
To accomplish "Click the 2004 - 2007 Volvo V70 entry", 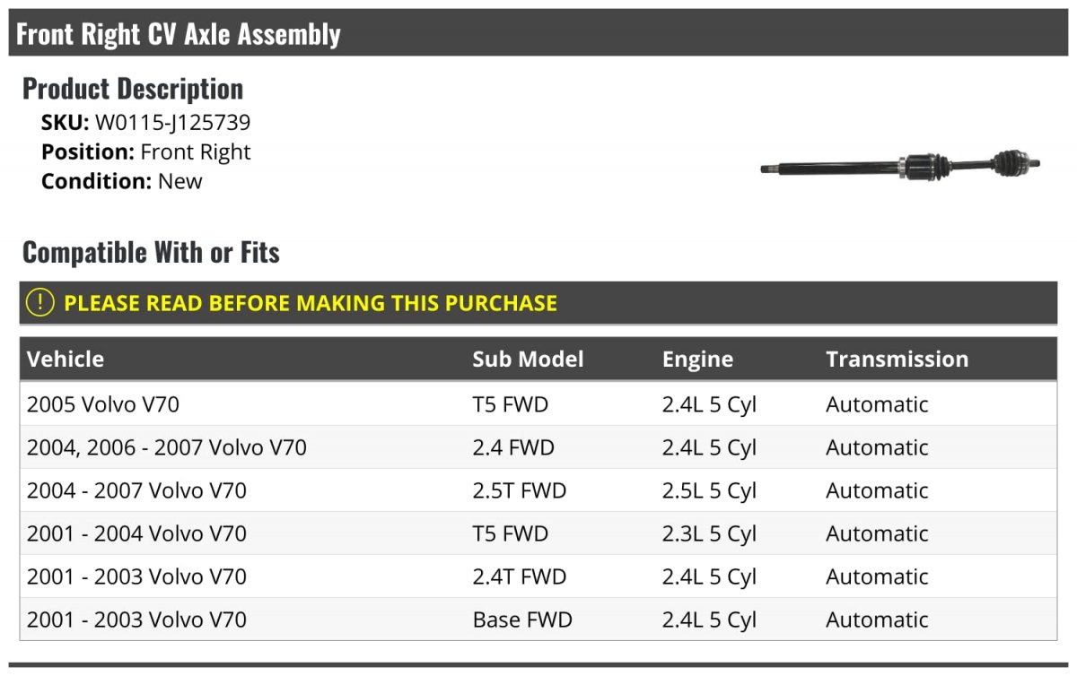I will point(136,490).
